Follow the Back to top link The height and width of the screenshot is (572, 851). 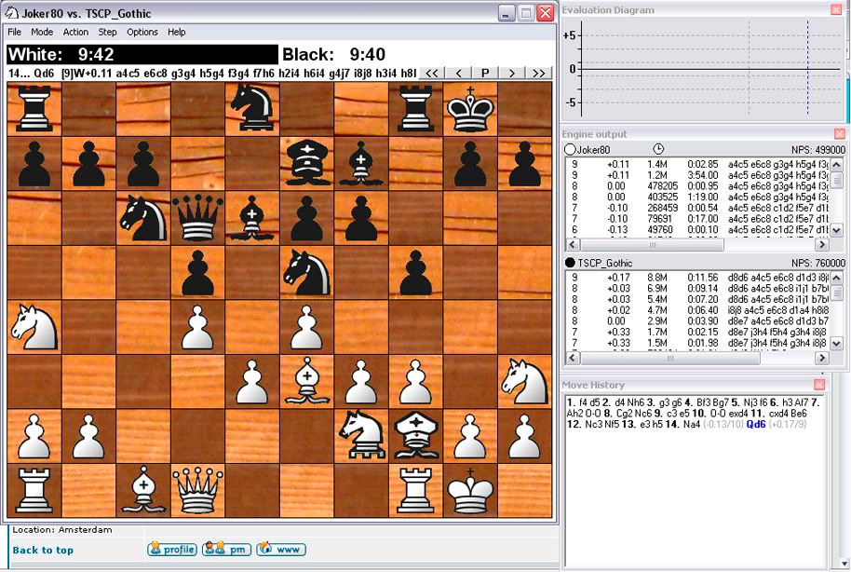43,550
